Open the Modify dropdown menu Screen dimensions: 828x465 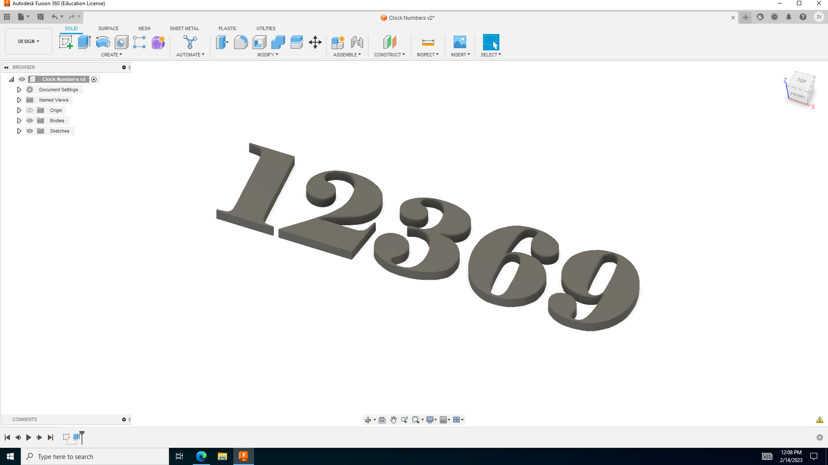pos(267,55)
